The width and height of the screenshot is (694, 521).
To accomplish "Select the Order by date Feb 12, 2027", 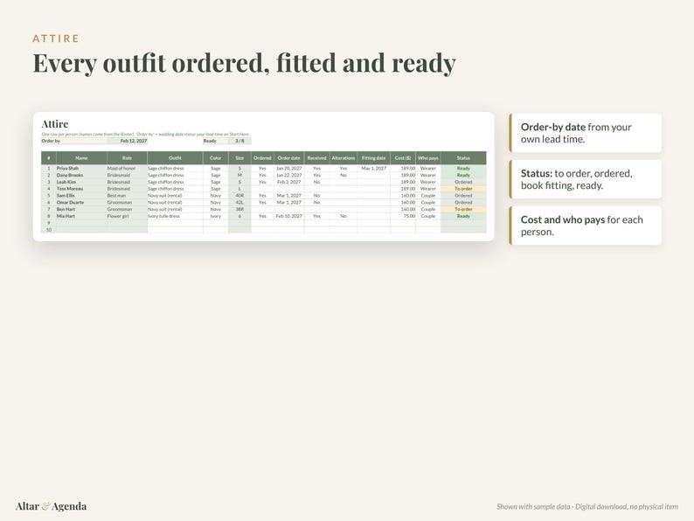I will pyautogui.click(x=128, y=141).
